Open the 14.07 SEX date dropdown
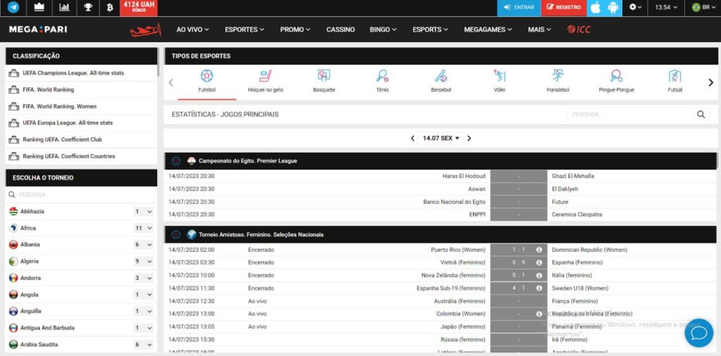 click(x=440, y=139)
